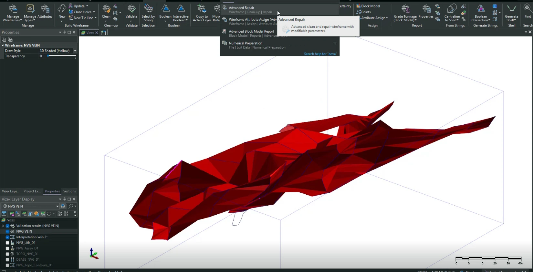Open Manage Wireframes tool

pos(13,13)
